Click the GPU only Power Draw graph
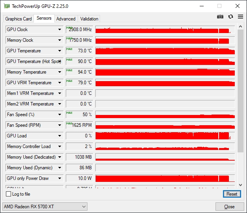 click(165, 178)
